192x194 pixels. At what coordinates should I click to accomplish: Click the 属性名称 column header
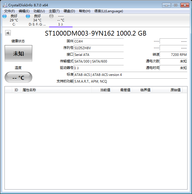(56, 90)
